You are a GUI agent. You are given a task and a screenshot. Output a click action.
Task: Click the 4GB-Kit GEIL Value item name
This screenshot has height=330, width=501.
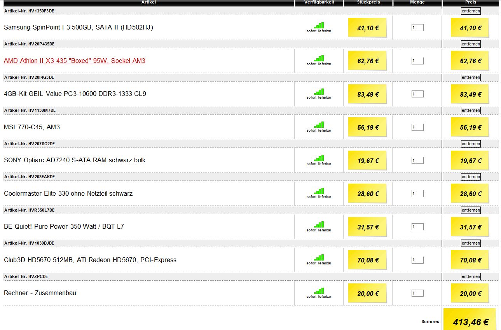point(75,94)
